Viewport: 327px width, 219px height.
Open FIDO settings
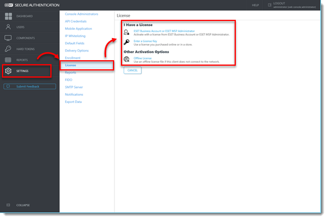[69, 80]
